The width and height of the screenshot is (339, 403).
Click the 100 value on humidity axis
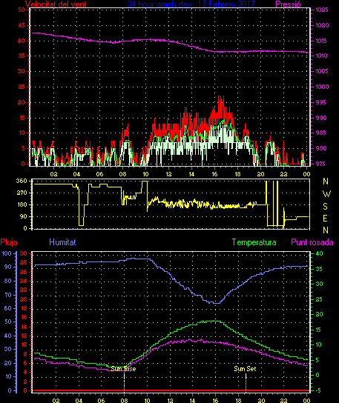(x=7, y=253)
